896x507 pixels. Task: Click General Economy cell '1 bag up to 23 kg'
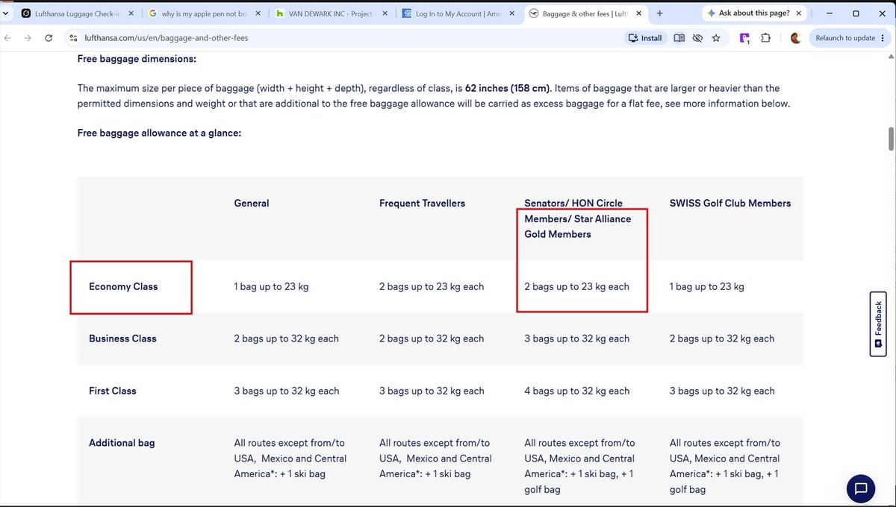click(271, 286)
